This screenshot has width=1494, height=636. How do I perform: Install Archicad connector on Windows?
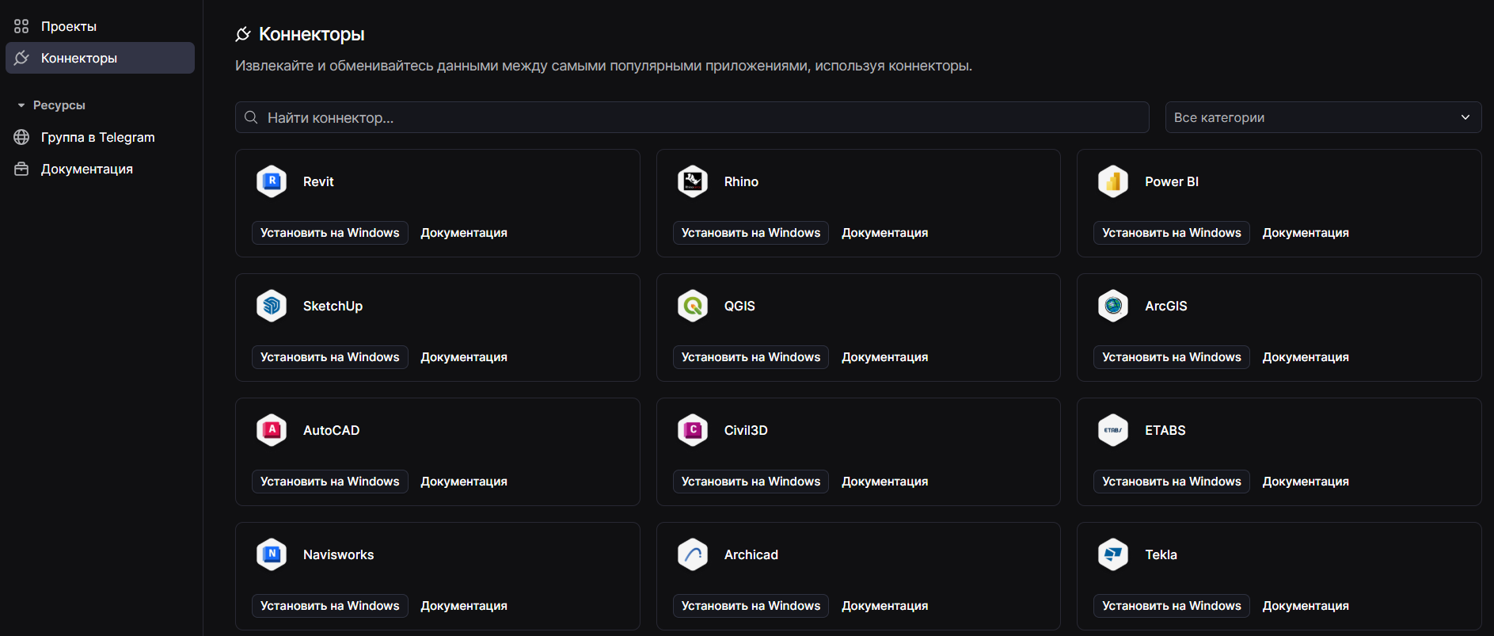(751, 606)
